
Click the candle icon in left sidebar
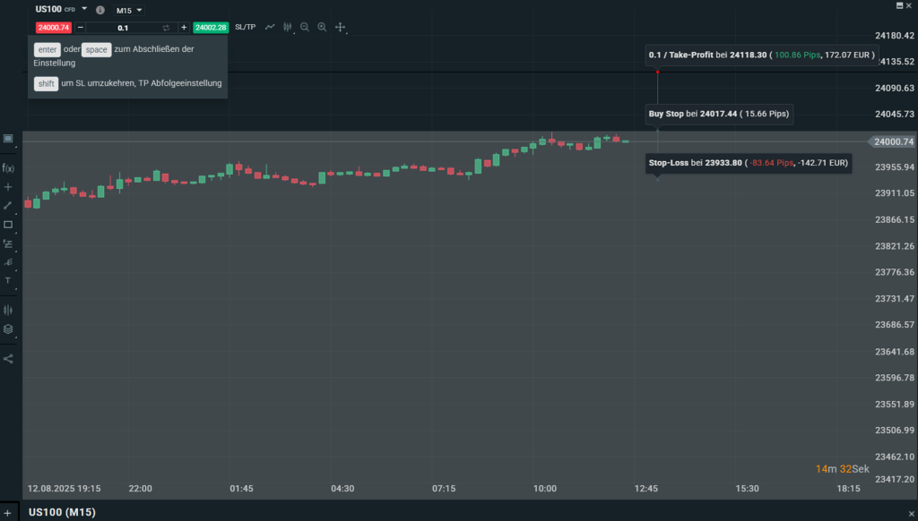point(8,310)
